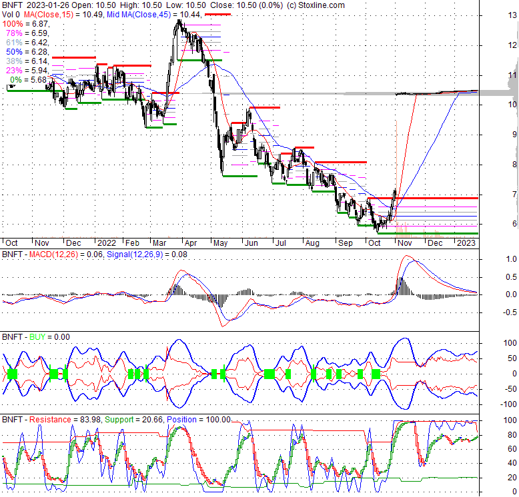
Task: Click the '2023' year label on time axis
Action: [466, 243]
